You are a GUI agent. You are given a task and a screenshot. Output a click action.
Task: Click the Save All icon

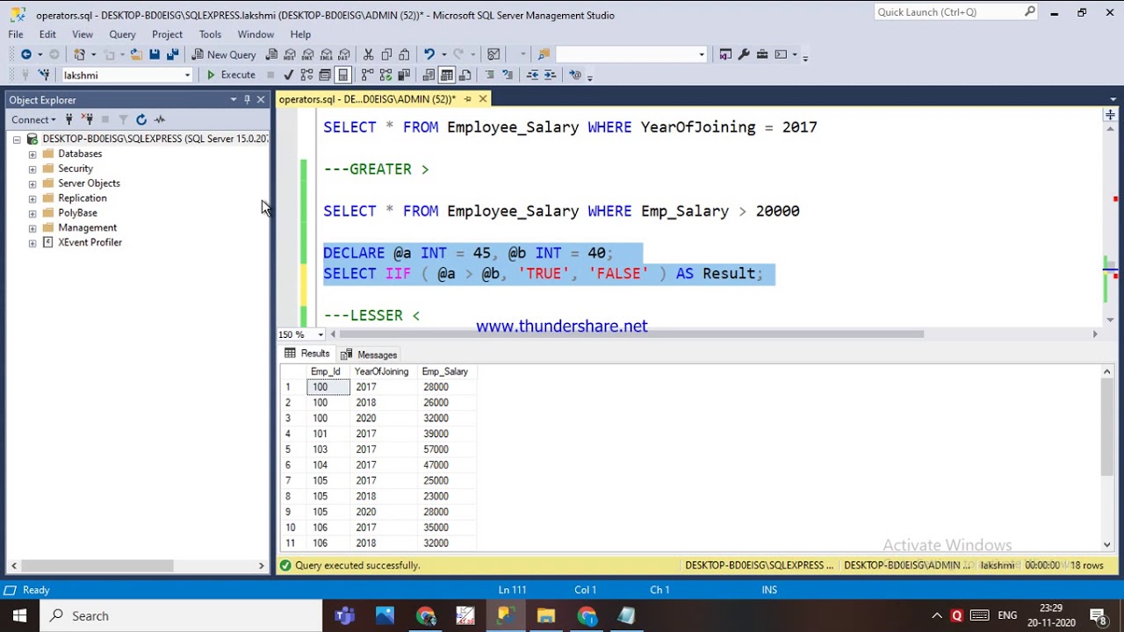coord(173,54)
